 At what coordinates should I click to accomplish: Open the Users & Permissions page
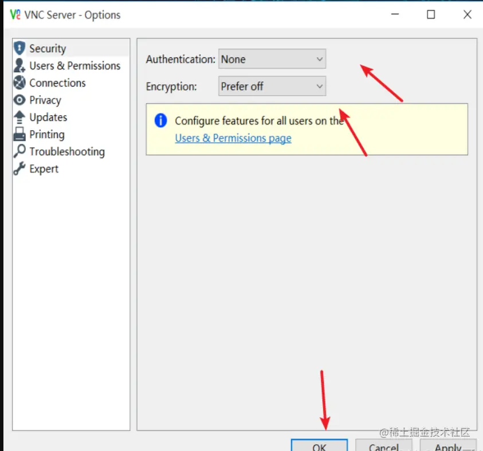(71, 66)
